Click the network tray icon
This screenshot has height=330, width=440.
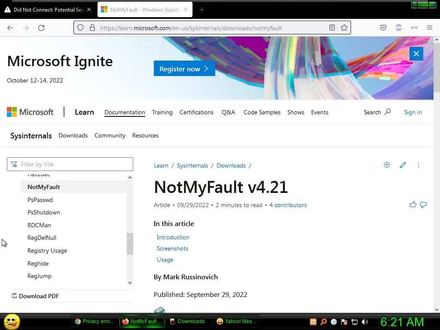coord(354,322)
